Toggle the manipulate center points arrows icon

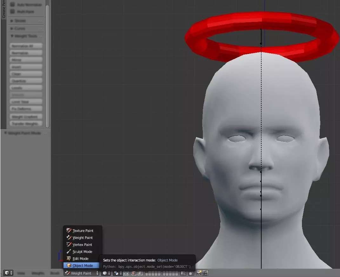(126, 273)
